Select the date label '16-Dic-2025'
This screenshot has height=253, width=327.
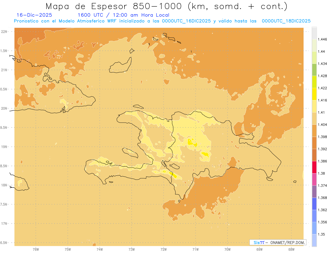click(x=34, y=15)
